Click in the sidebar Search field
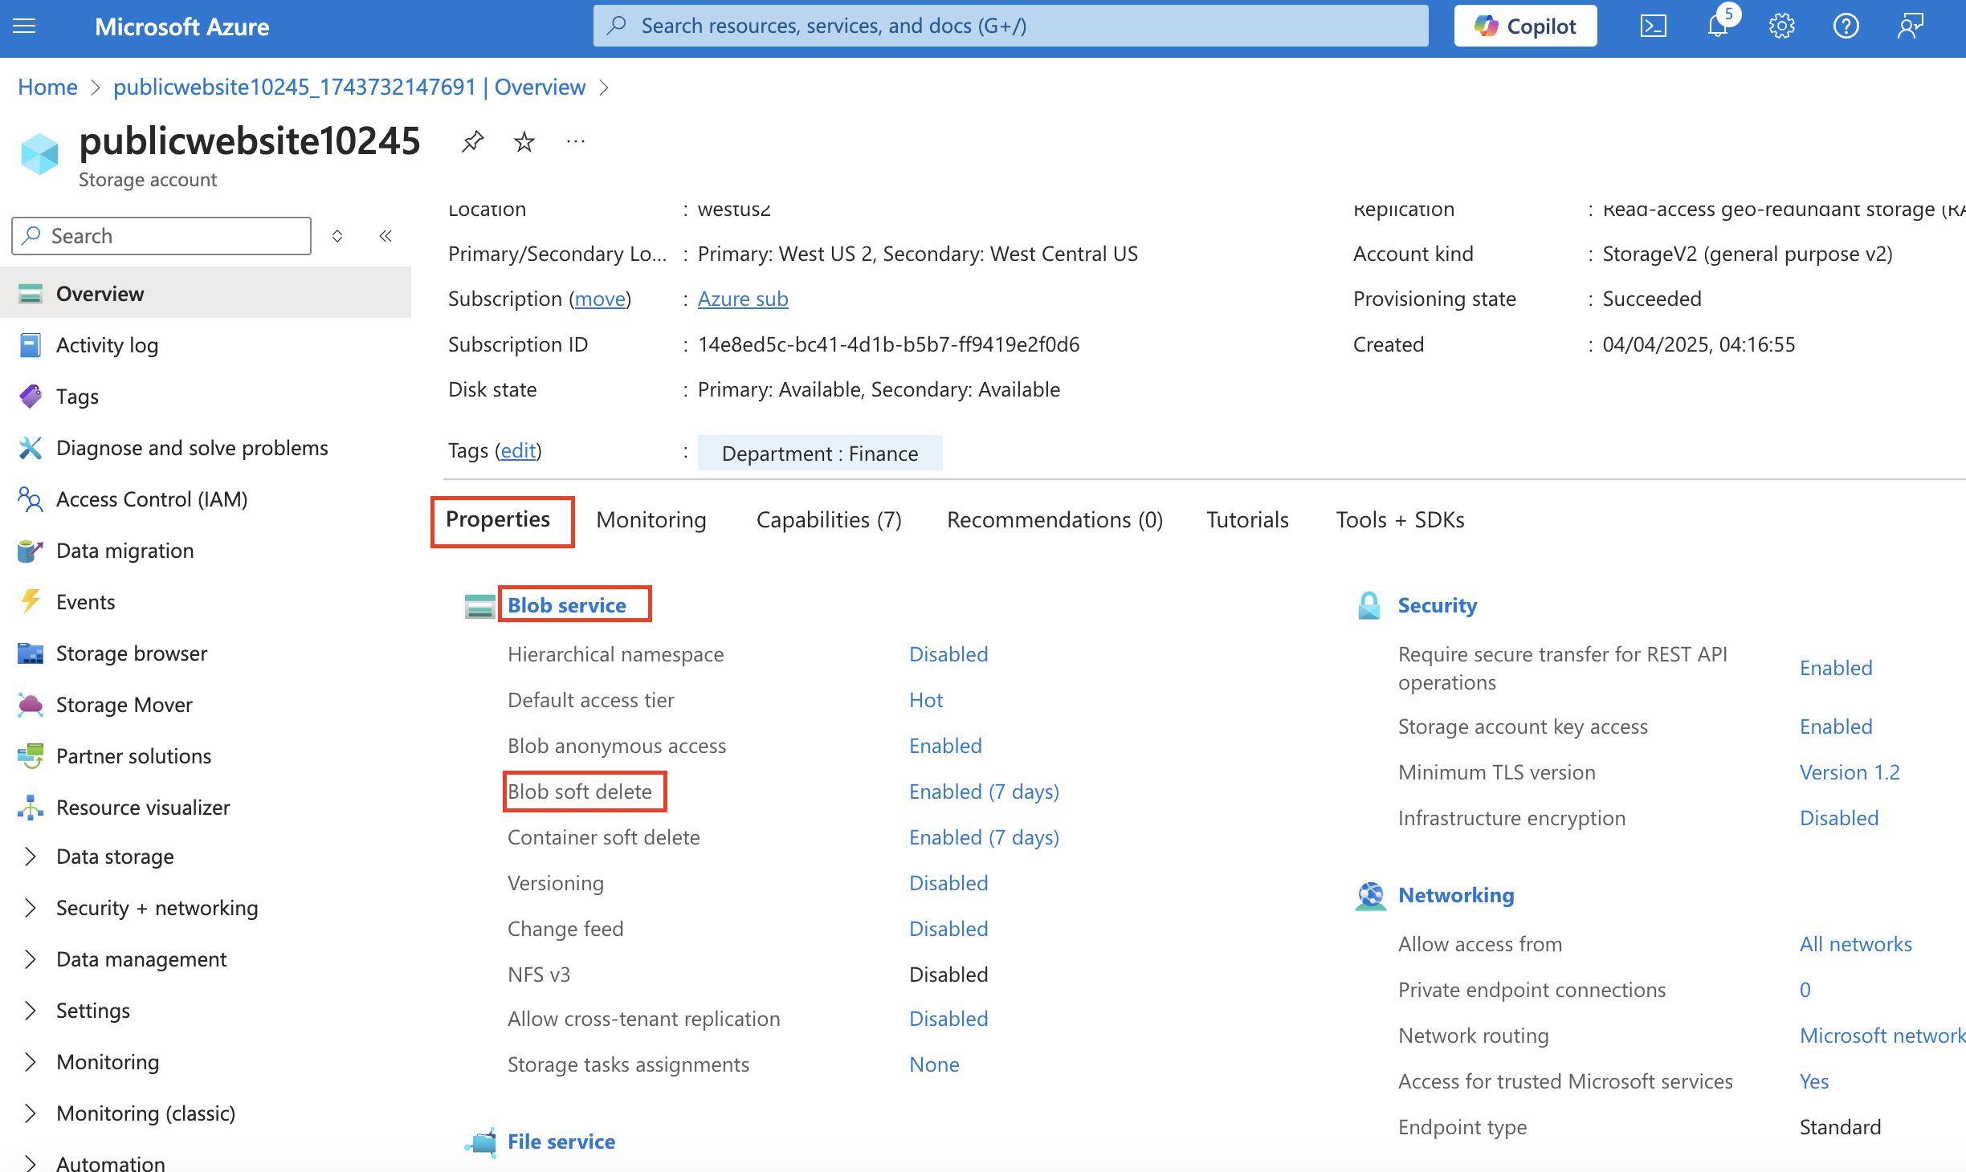 [x=161, y=236]
